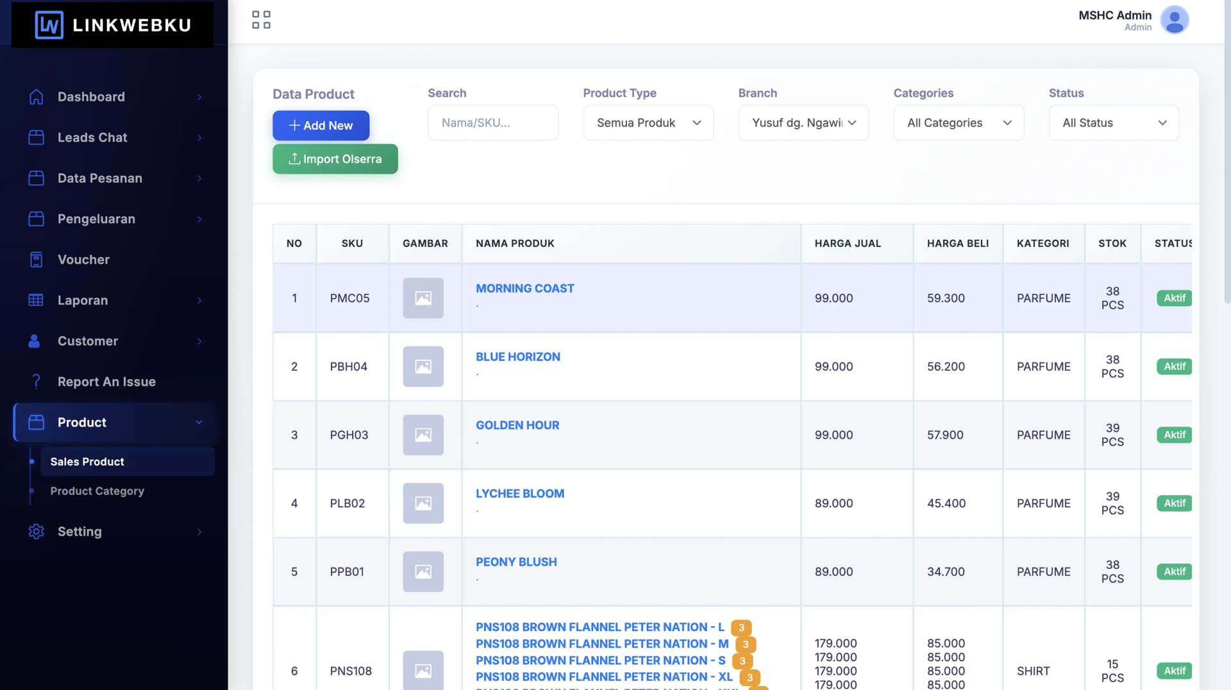Expand the Setting menu chevron
The width and height of the screenshot is (1231, 690).
coord(199,532)
